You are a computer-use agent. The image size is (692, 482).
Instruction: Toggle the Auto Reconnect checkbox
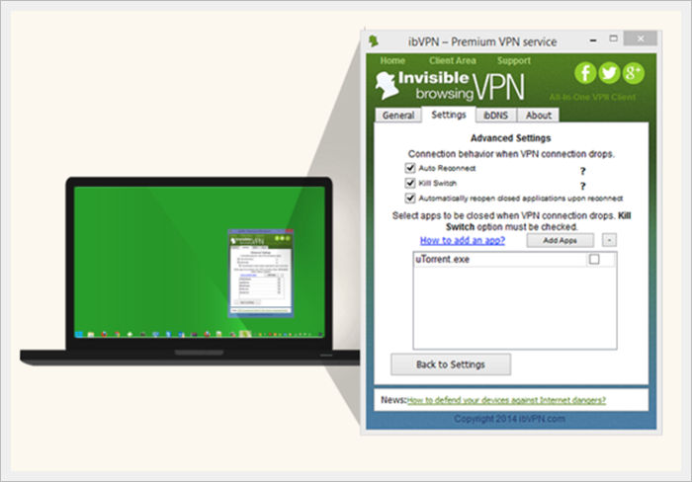point(410,168)
